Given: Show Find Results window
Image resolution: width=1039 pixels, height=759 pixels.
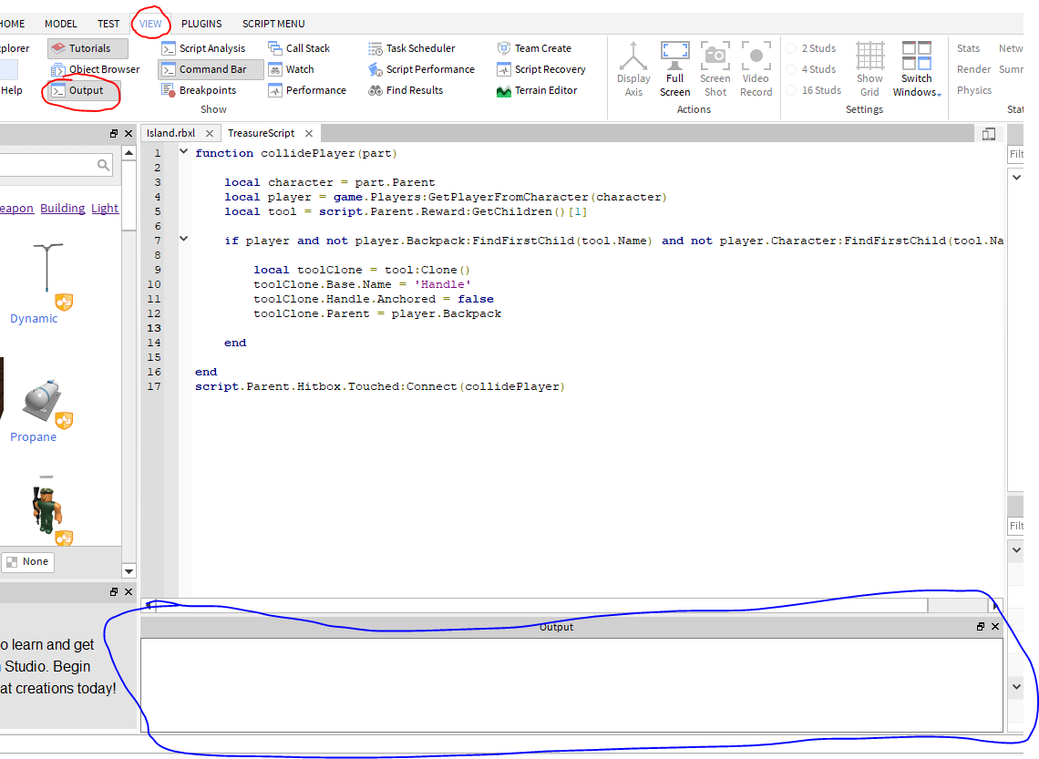Looking at the screenshot, I should [x=406, y=91].
